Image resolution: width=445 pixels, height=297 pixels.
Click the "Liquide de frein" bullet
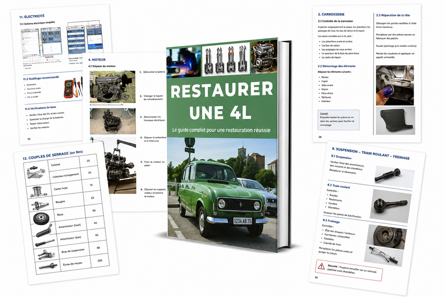[x=333, y=244]
